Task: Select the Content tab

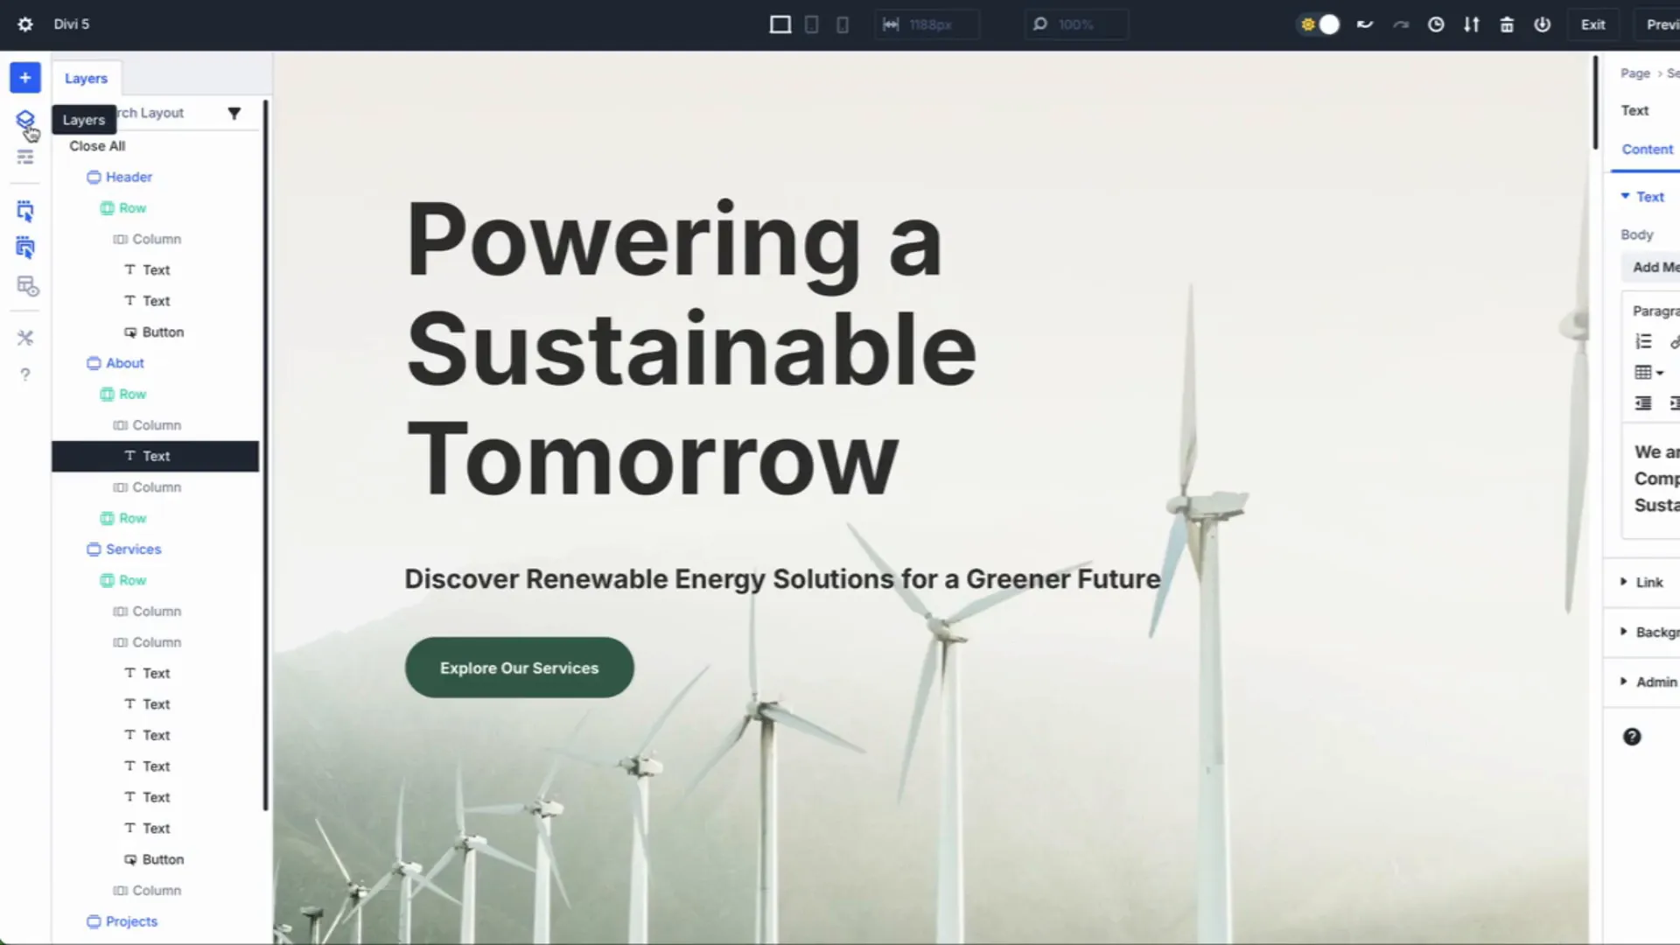Action: 1647,150
